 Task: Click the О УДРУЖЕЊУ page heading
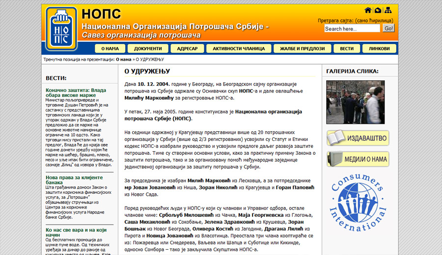(147, 71)
